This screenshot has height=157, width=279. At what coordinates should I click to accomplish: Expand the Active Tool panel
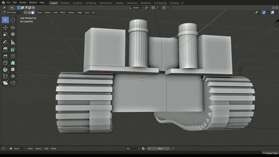point(270,153)
